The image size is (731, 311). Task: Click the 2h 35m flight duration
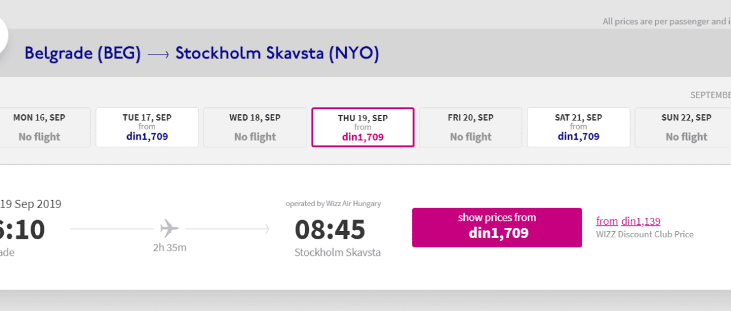[x=170, y=248]
